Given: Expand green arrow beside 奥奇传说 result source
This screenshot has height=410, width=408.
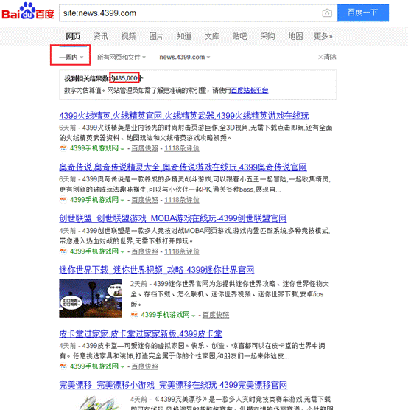Looking at the screenshot, I should [122, 201].
